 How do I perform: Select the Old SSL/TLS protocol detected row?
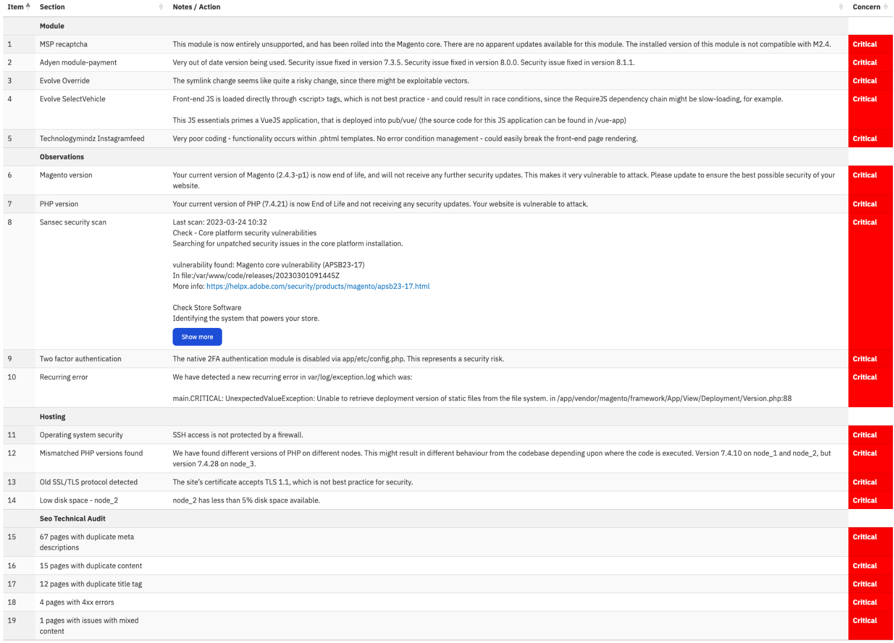pos(448,482)
